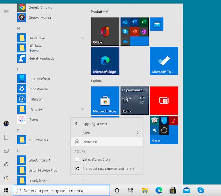Launch Groove Musica app
The image size is (221, 196).
point(51,18)
